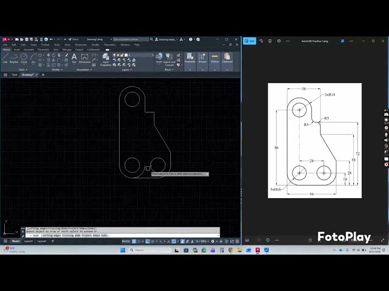389x291 pixels.
Task: Click the Text annotation tool
Action: (74, 58)
